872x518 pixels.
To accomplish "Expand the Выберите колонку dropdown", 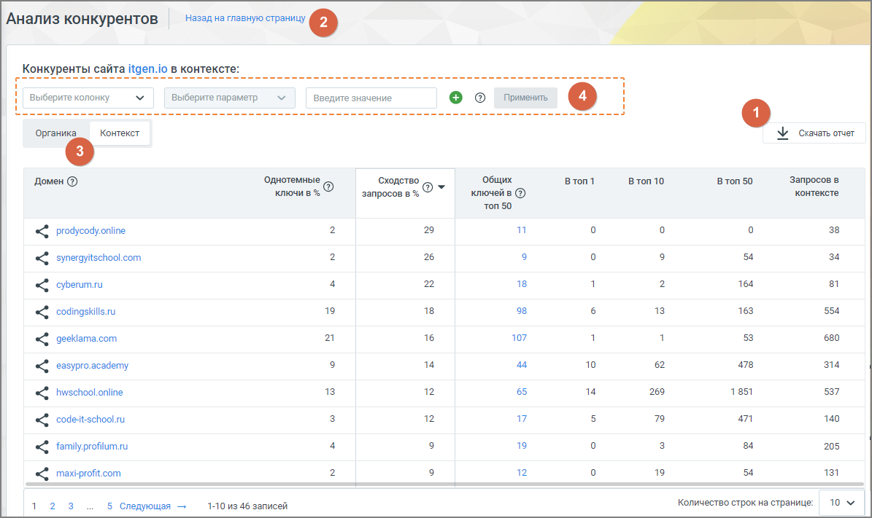I will (88, 98).
